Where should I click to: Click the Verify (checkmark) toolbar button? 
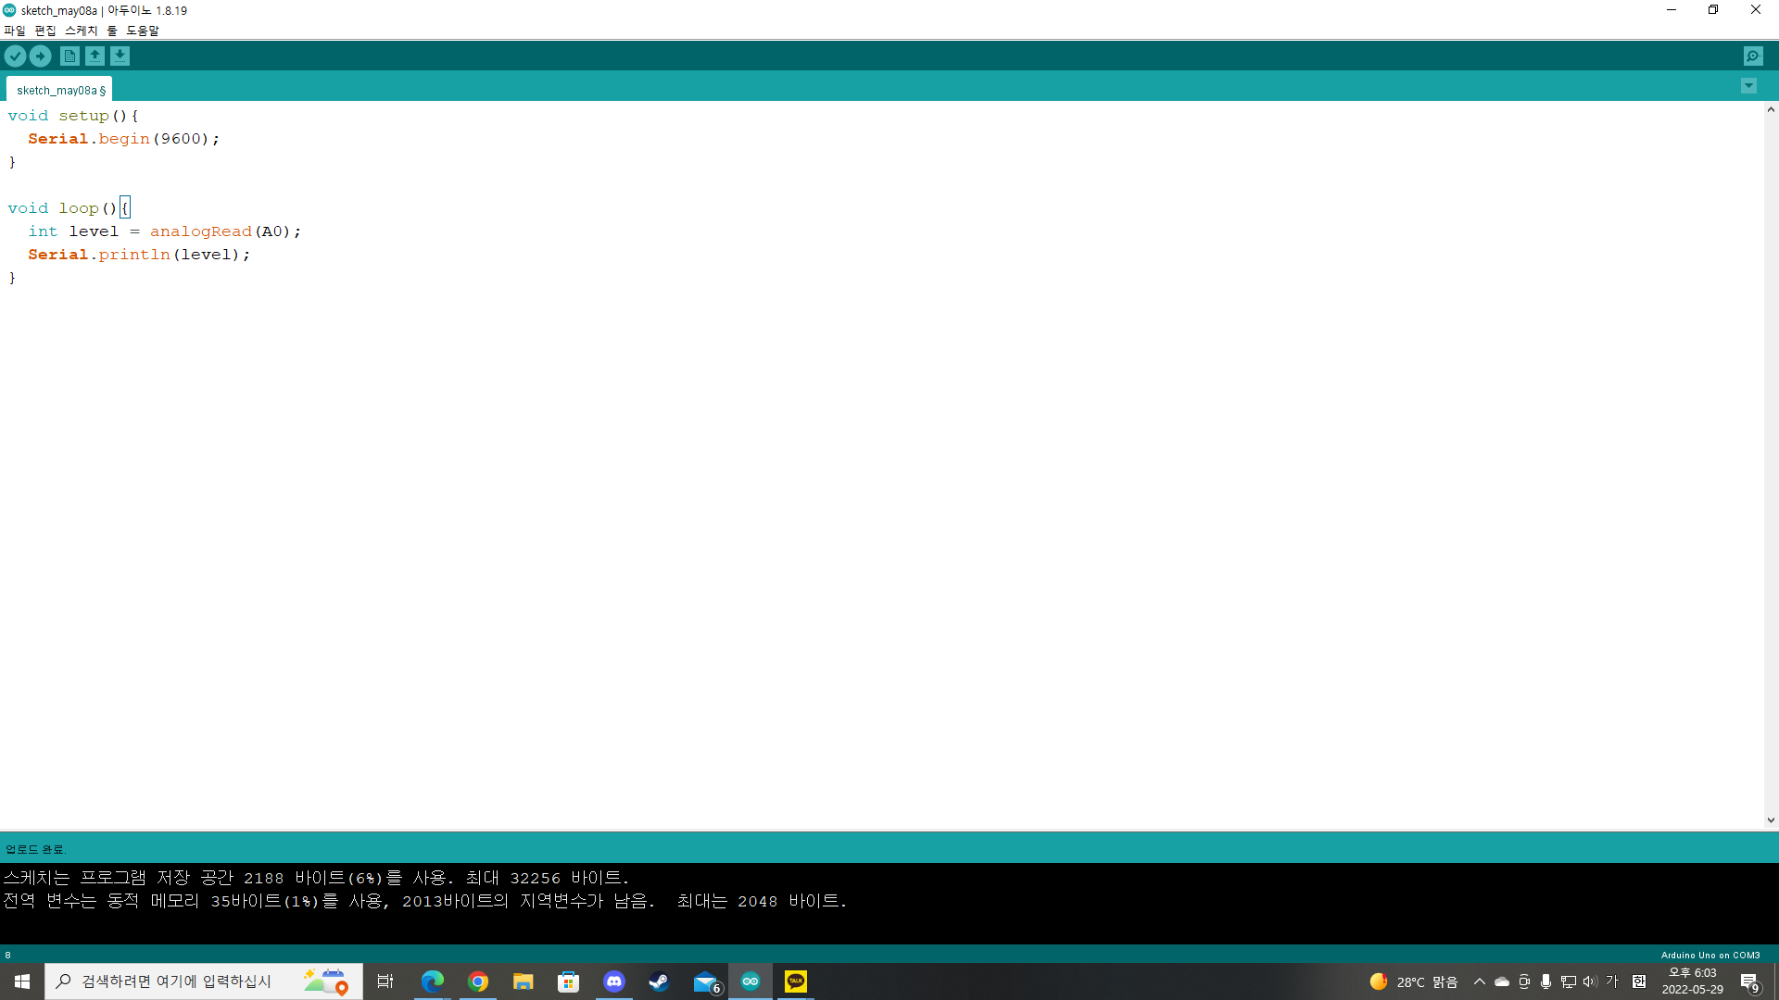click(15, 56)
